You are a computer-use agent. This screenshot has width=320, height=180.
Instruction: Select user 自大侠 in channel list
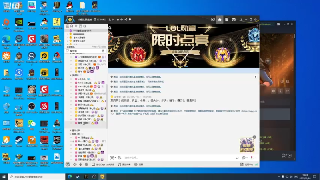click(x=81, y=68)
